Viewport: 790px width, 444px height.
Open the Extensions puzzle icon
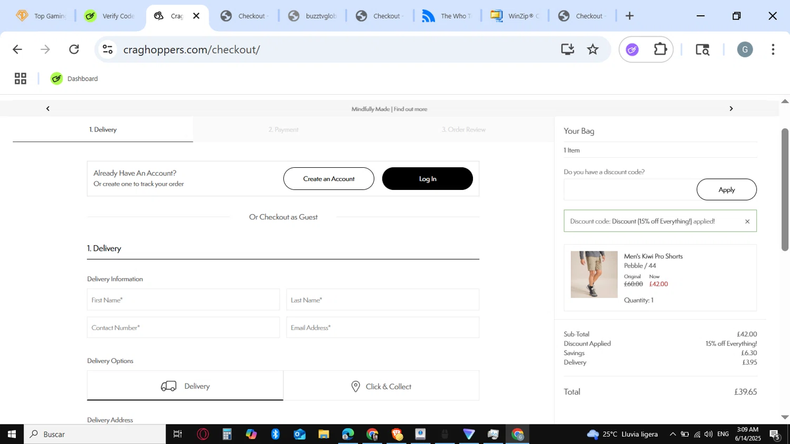pos(660,49)
